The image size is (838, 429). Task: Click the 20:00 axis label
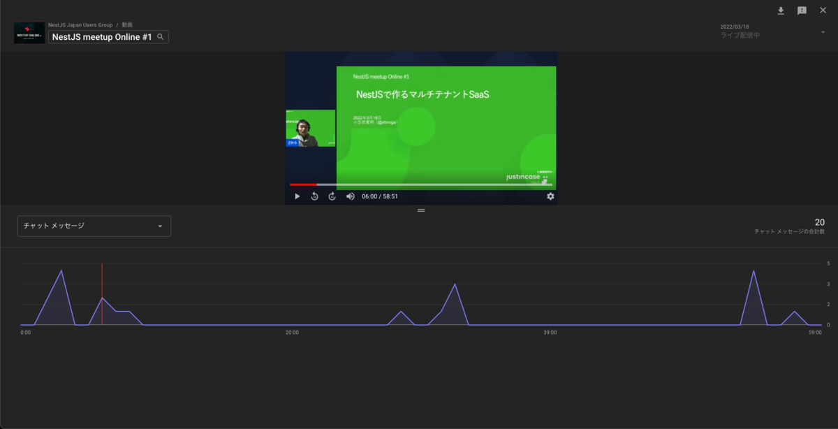(x=292, y=333)
